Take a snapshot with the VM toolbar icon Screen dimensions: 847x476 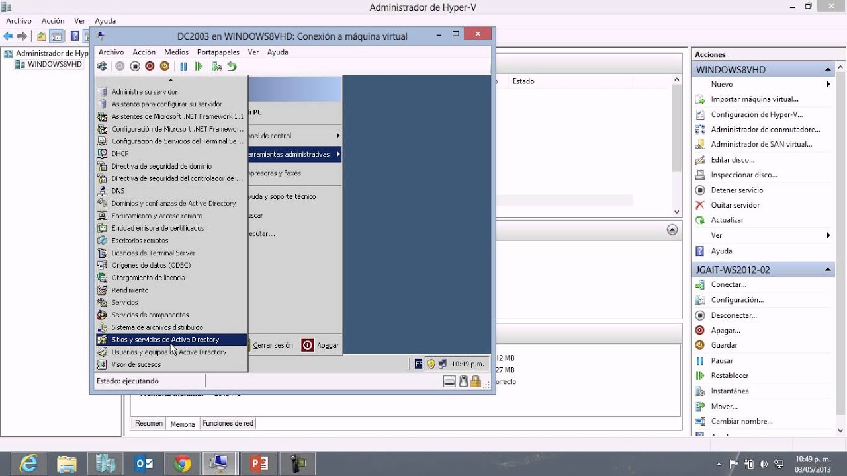[x=217, y=66]
